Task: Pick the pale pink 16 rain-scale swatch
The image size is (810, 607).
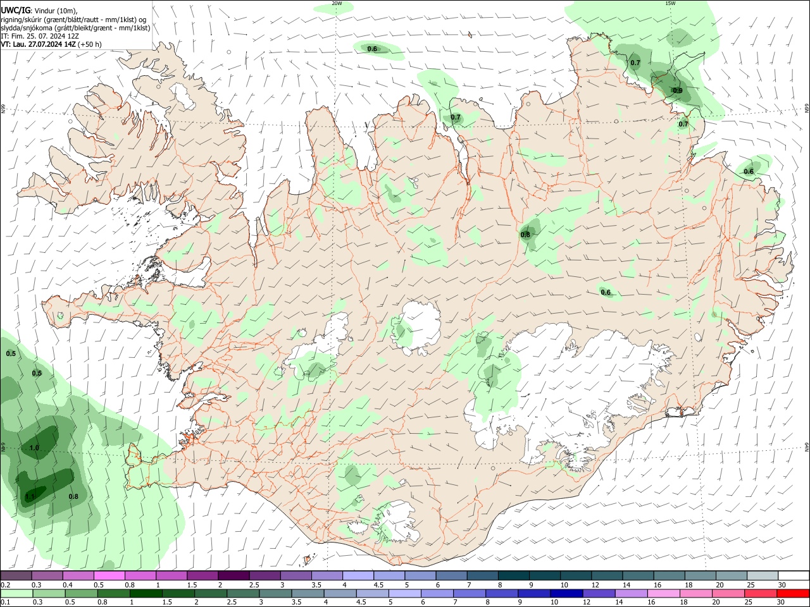Action: point(664,594)
